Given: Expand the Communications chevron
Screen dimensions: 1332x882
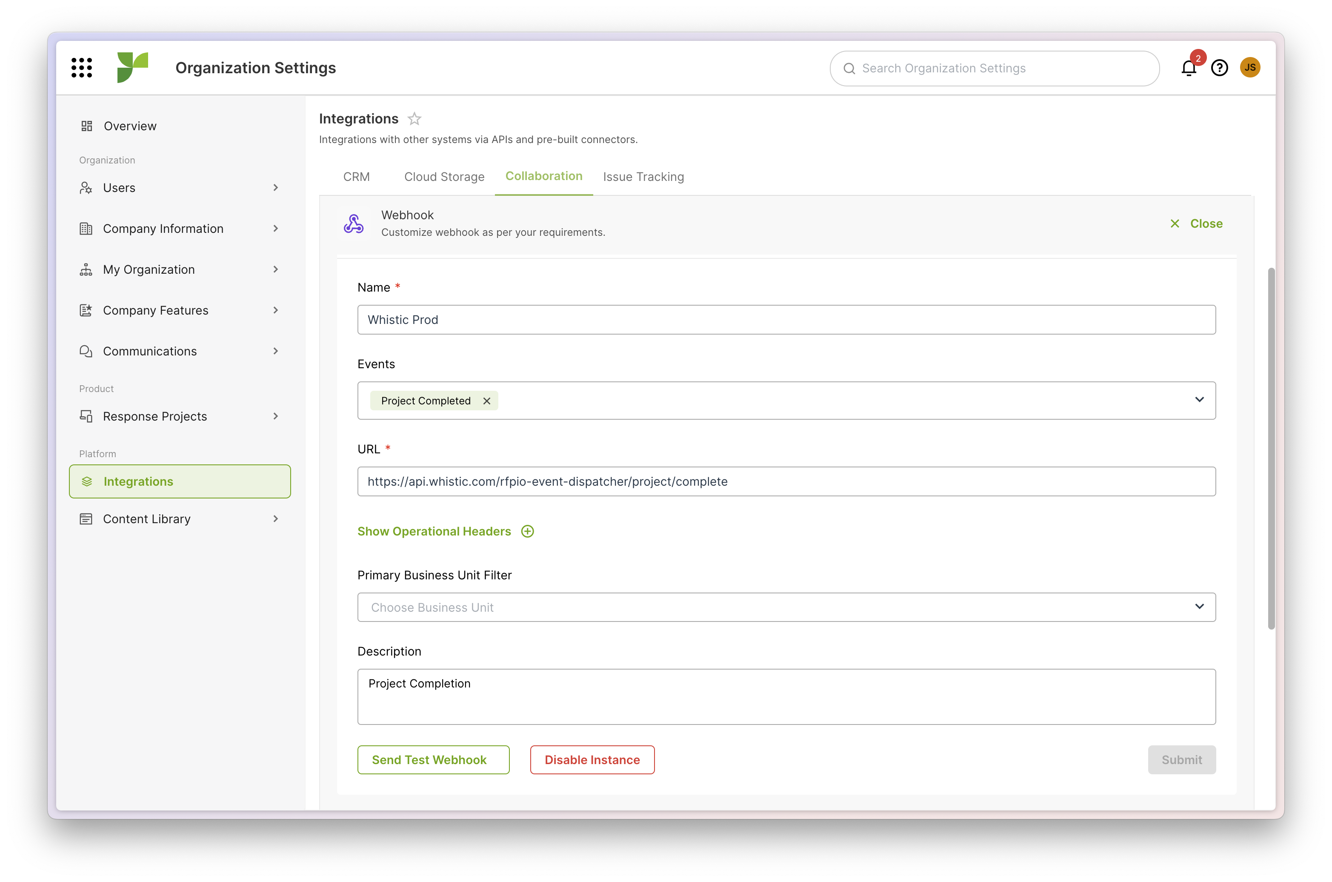Looking at the screenshot, I should pos(275,351).
